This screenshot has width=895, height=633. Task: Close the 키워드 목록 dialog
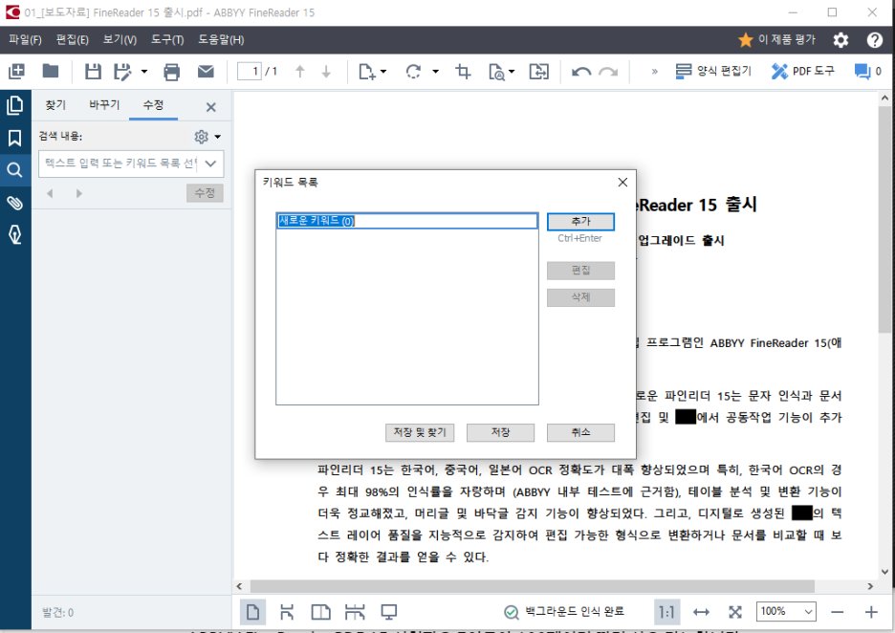(x=622, y=182)
